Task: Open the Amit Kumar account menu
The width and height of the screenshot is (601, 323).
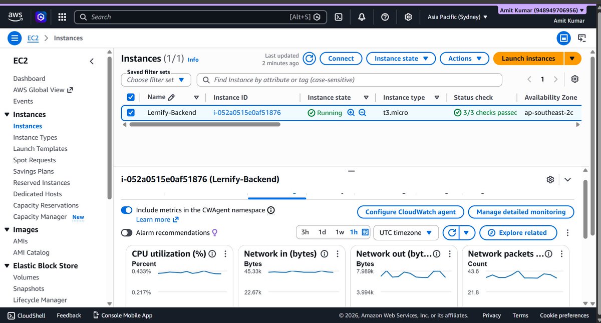Action: [542, 10]
